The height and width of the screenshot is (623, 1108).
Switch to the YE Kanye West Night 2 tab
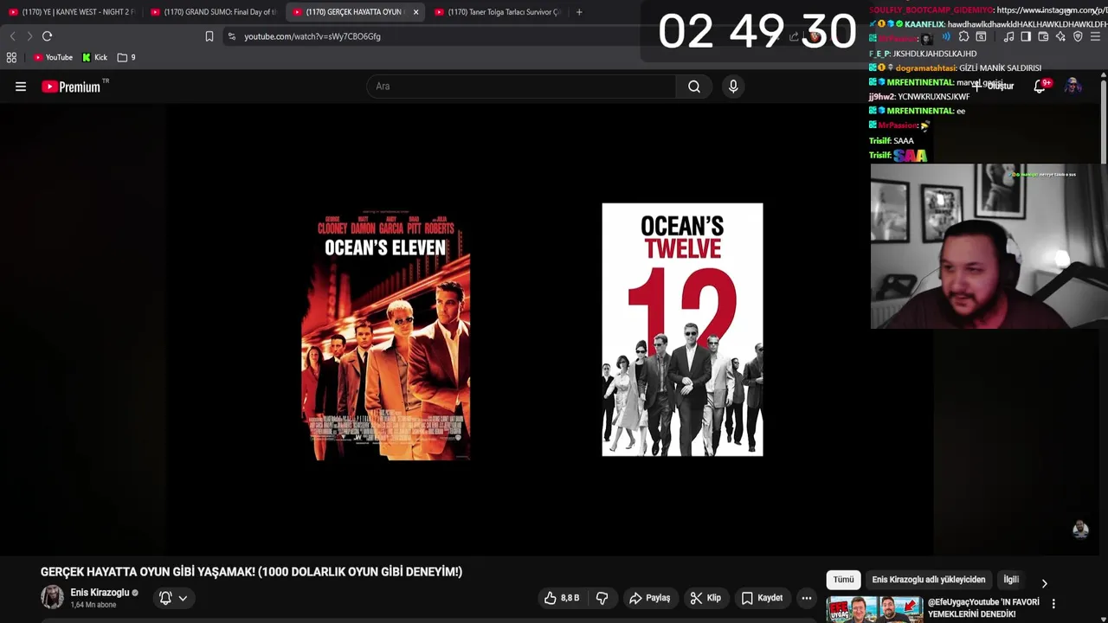[x=71, y=12]
